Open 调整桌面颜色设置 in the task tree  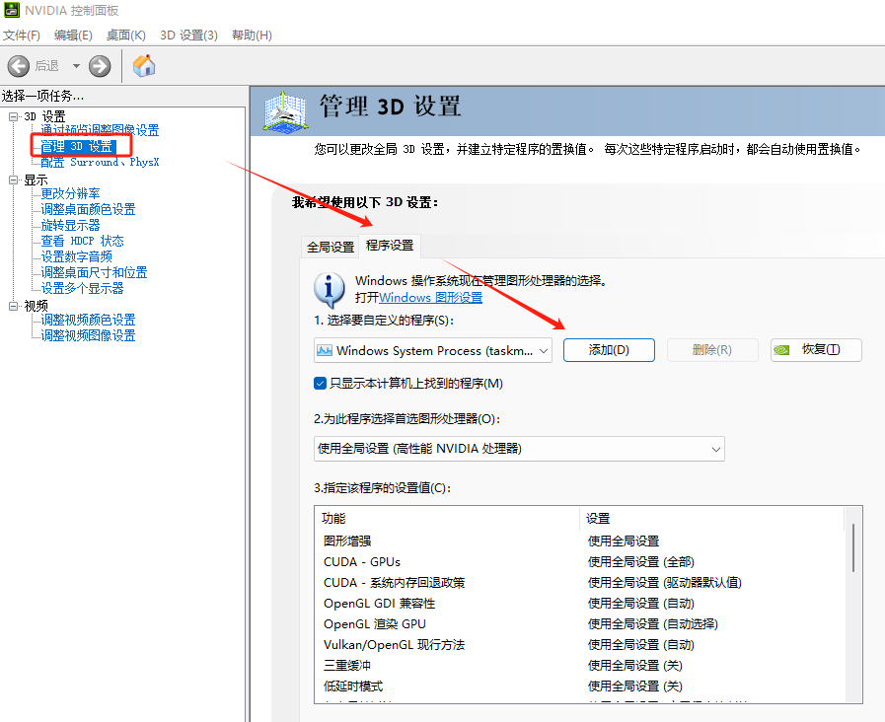point(88,209)
